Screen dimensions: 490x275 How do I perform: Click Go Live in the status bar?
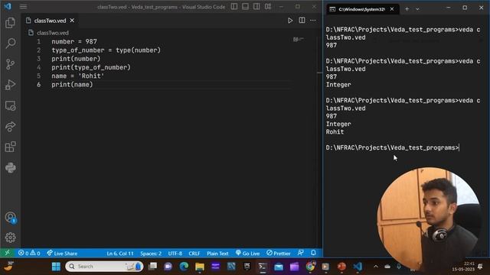(x=247, y=253)
